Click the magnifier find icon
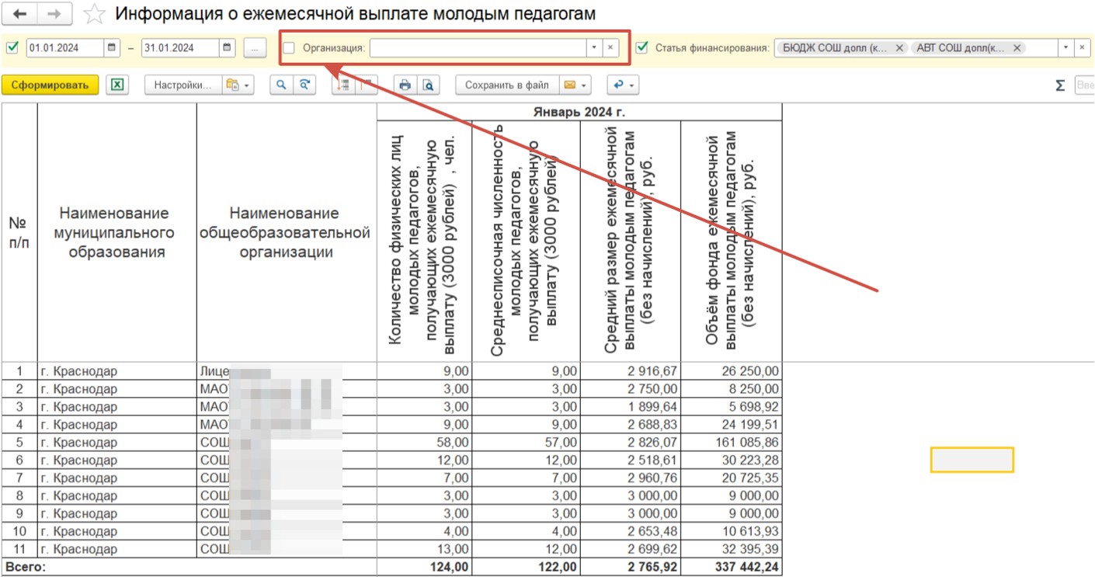 click(x=282, y=85)
